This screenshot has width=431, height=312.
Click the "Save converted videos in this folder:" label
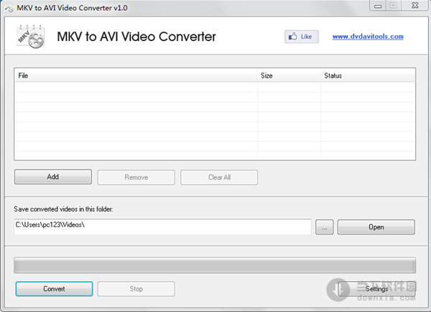pyautogui.click(x=63, y=209)
